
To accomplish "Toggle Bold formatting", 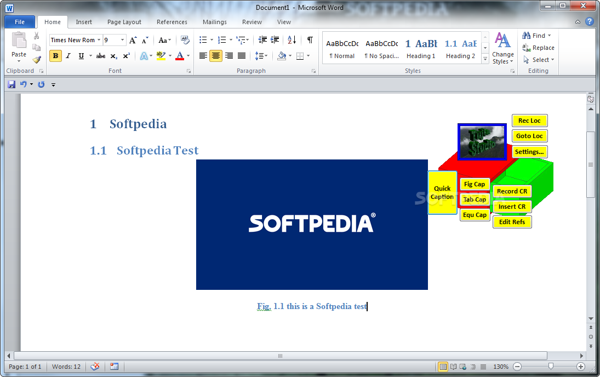I will (x=55, y=56).
